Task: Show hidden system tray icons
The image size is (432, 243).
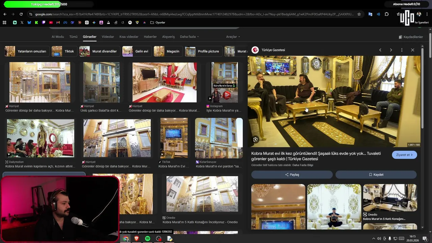Action: click(x=373, y=239)
